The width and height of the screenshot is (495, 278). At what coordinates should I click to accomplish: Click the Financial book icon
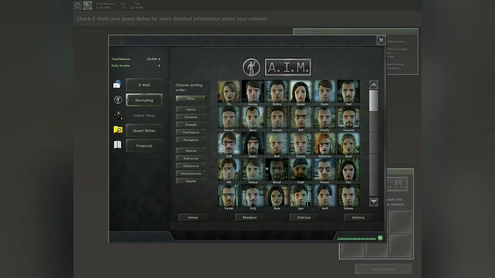point(118,145)
